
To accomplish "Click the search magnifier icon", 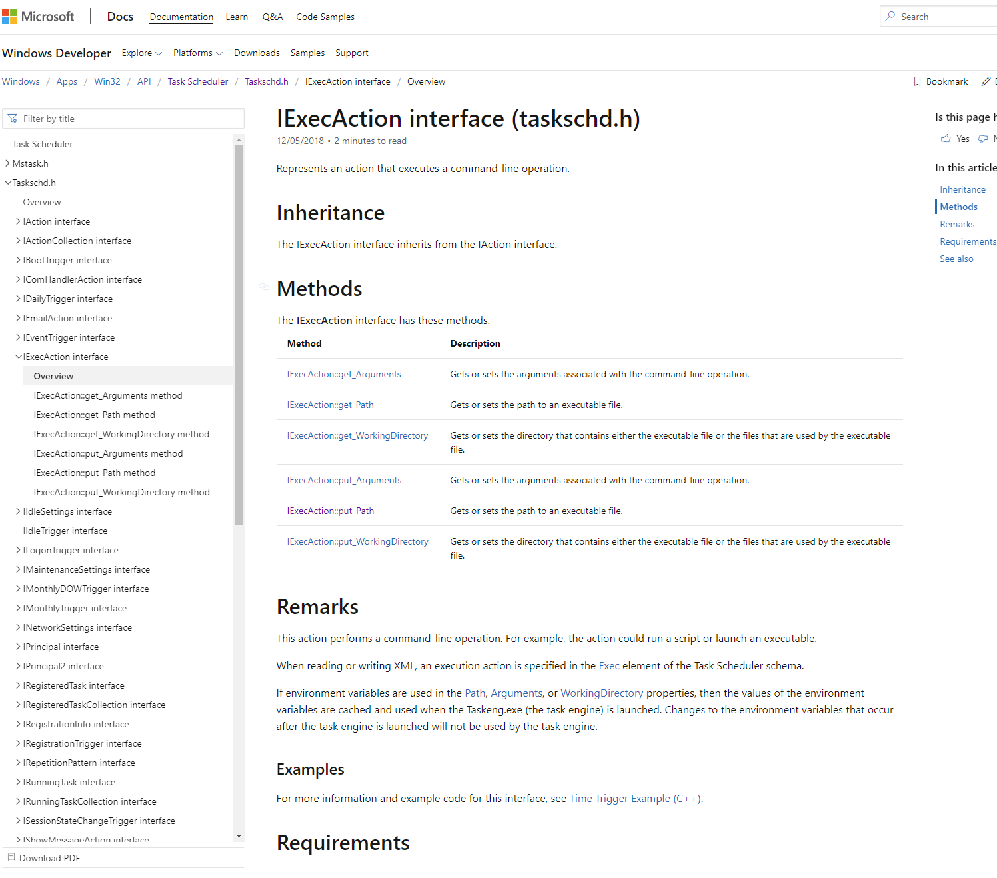I will coord(890,16).
